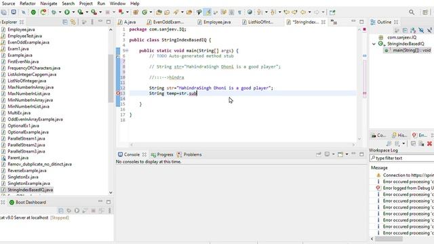Click the Pin Editor toolbar icon
Image resolution: width=434 pixels, height=244 pixels.
click(332, 12)
